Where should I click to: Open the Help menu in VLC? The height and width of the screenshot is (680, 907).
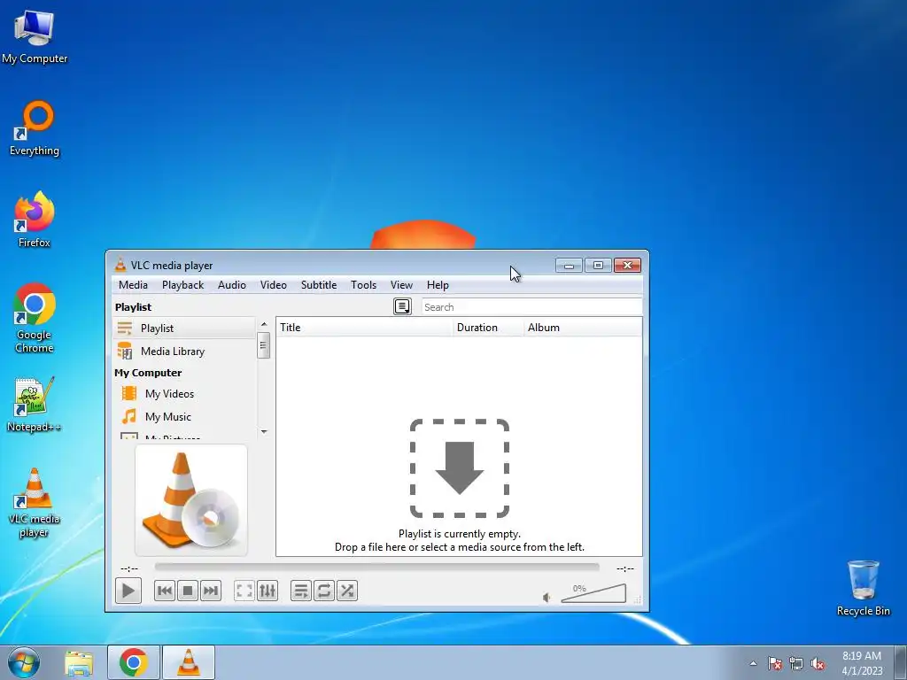pos(438,285)
